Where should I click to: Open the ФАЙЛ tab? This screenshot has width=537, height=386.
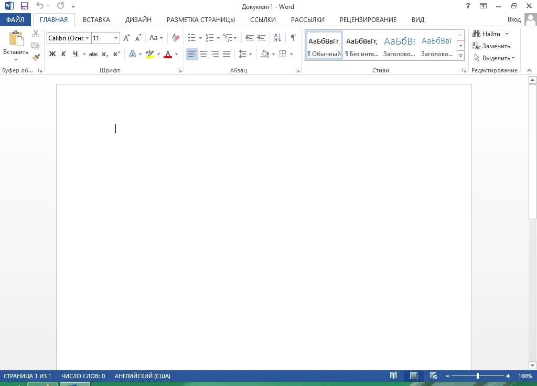[x=15, y=19]
